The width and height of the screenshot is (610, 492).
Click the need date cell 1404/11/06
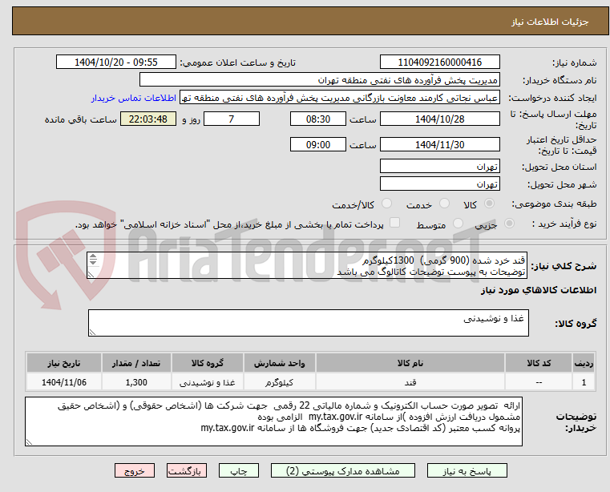pyautogui.click(x=64, y=382)
